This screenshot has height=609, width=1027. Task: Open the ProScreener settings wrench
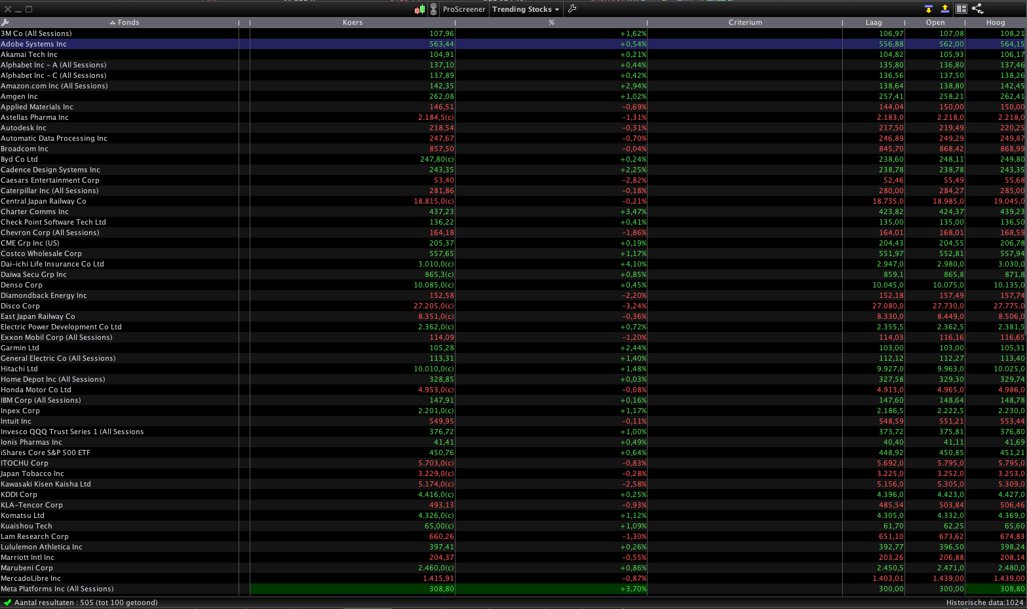[x=572, y=9]
